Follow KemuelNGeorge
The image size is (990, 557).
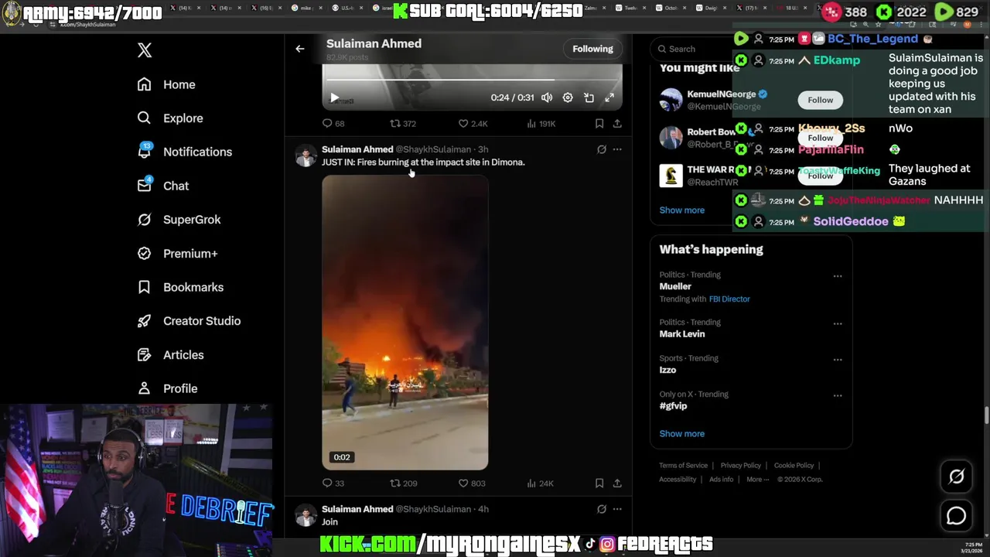tap(821, 100)
